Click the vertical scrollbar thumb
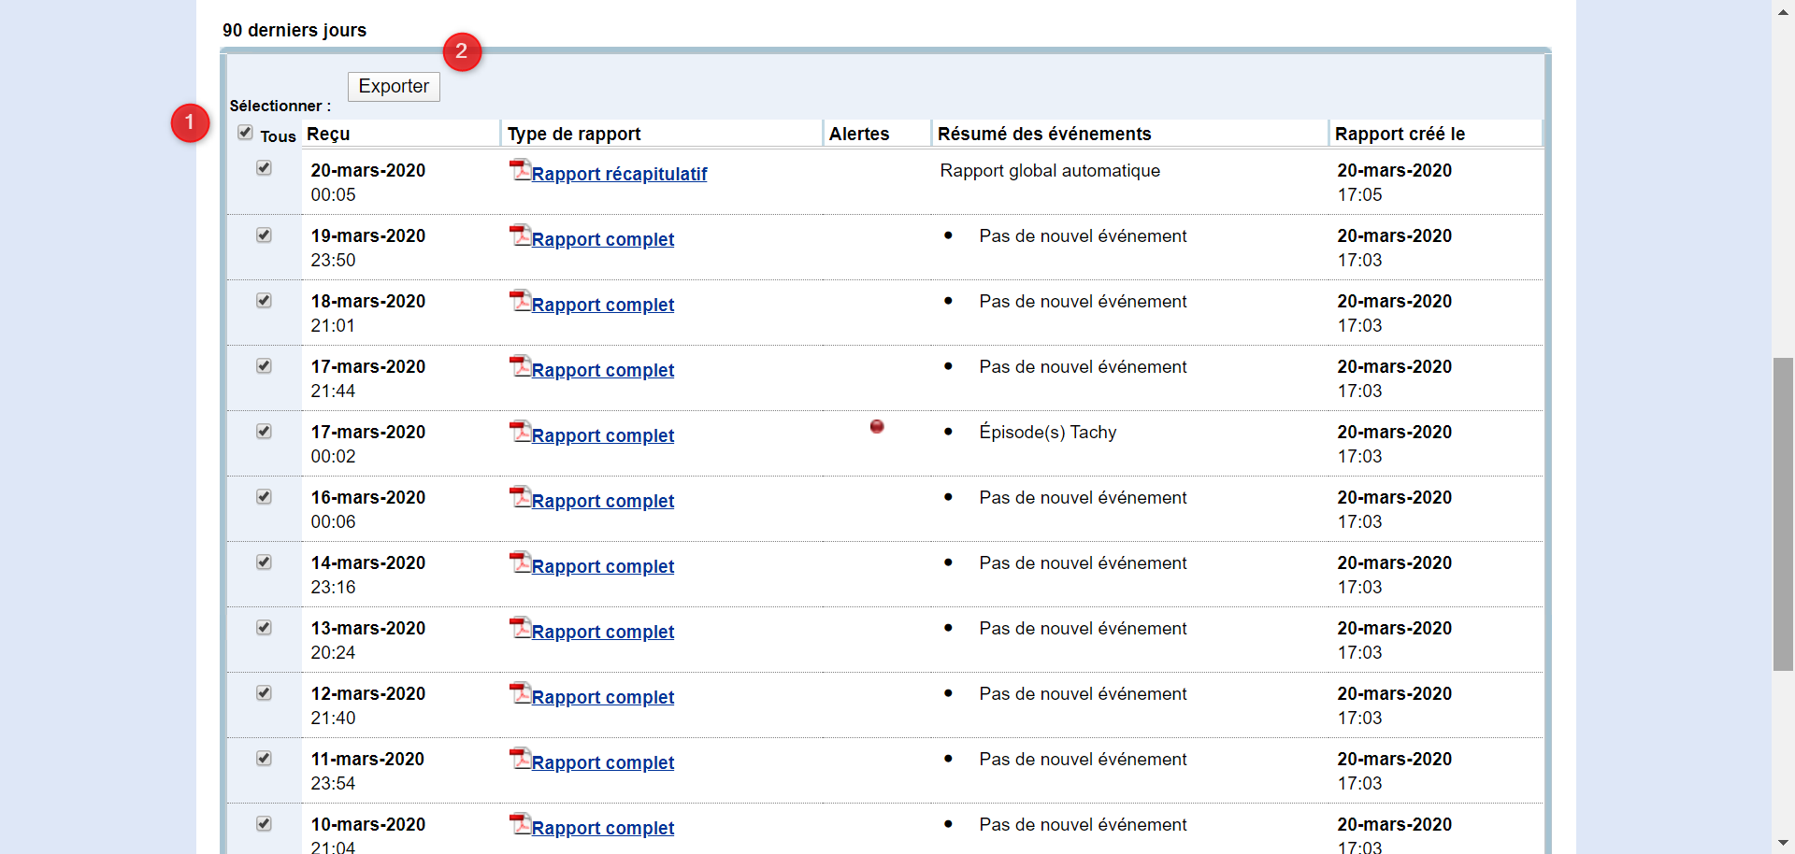The height and width of the screenshot is (854, 1795). point(1783,514)
